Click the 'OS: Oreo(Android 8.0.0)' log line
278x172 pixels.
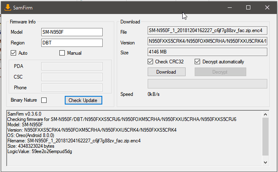31,135
